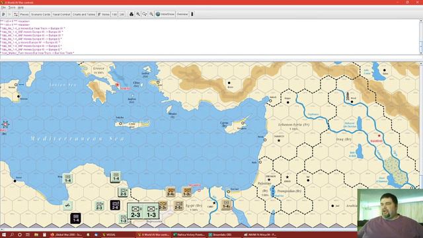The image size is (423, 238).
Task: Click the Damascus star marker
Action: (x=279, y=141)
